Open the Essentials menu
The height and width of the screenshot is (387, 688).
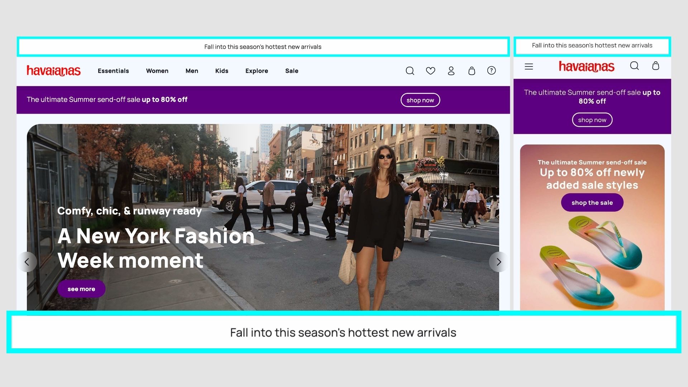[113, 71]
